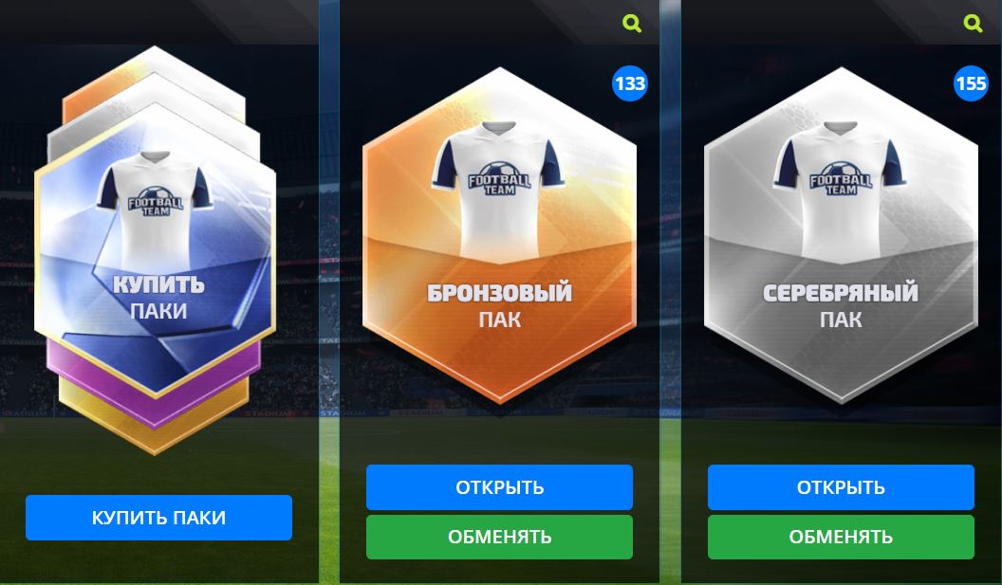Viewport: 1002px width, 585px height.
Task: Click the КУПИТЬ ПАКИ blue button
Action: coord(158,518)
